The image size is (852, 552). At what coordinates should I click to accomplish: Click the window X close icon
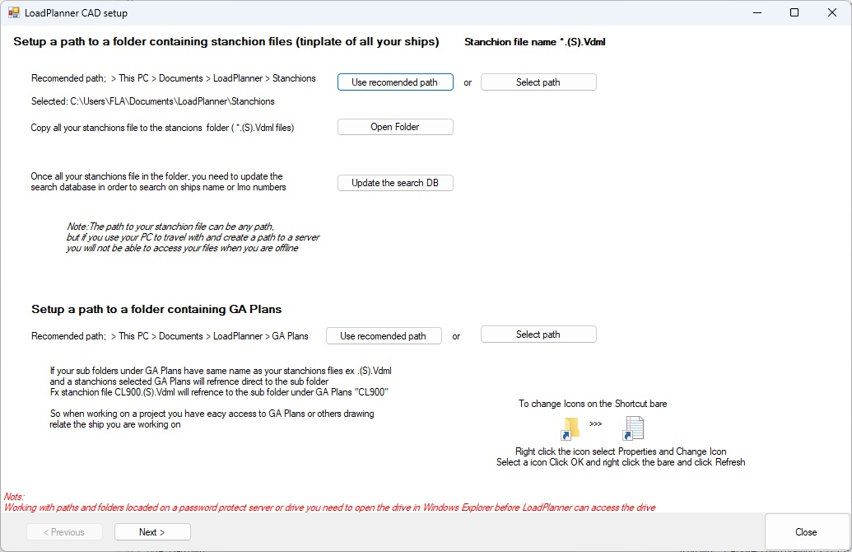pyautogui.click(x=832, y=12)
